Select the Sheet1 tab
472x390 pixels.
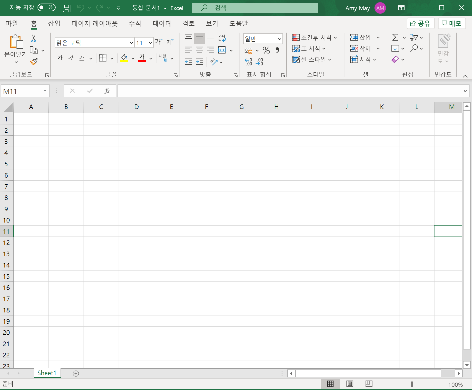pos(47,373)
